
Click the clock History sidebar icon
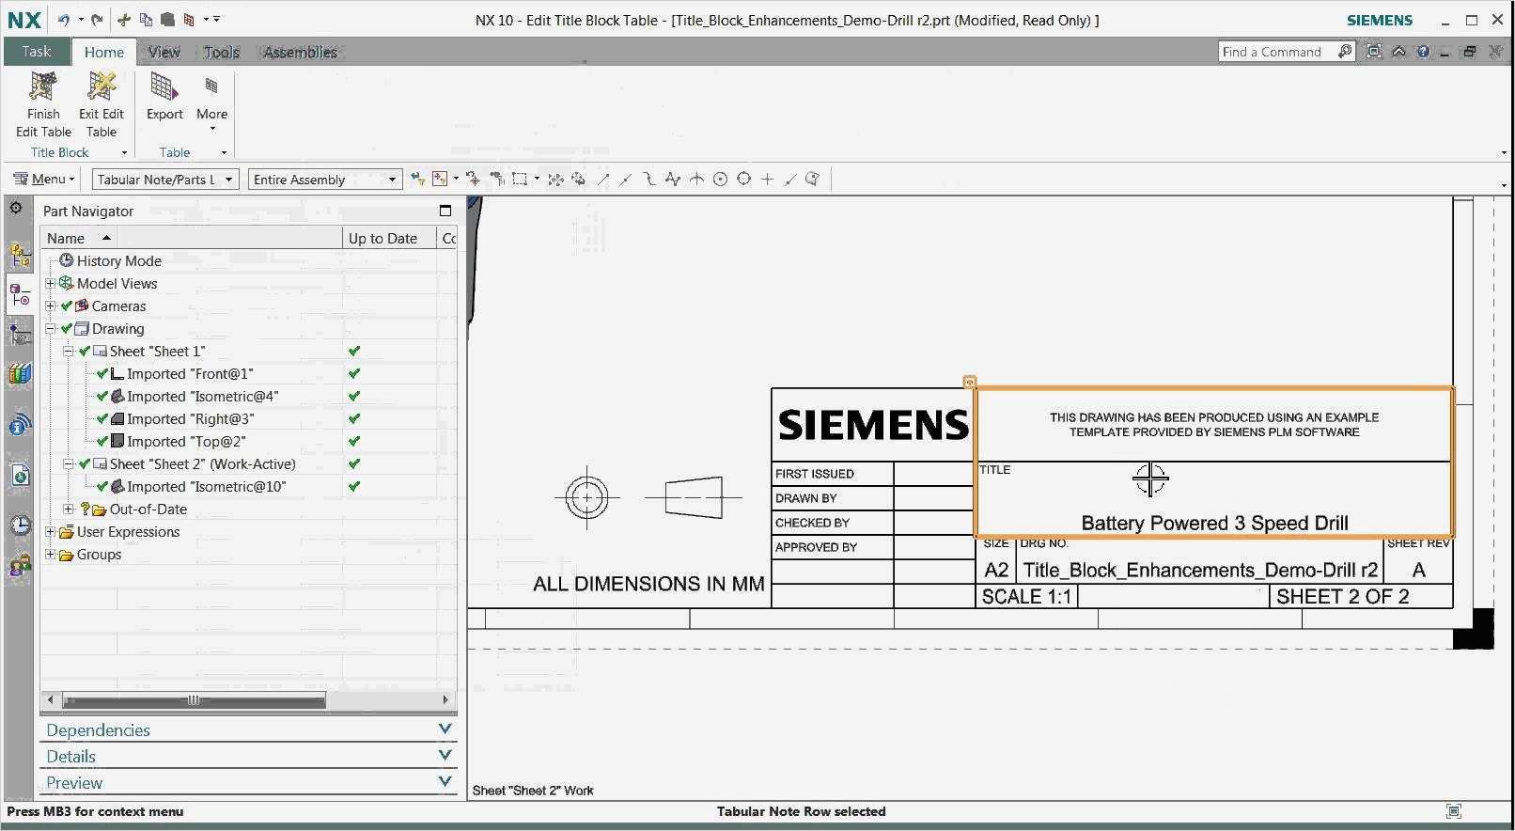pos(20,525)
